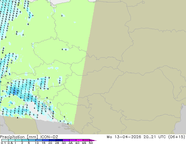Click the legend value '30'
The width and height of the screenshot is (186, 144).
pyautogui.click(x=64, y=143)
